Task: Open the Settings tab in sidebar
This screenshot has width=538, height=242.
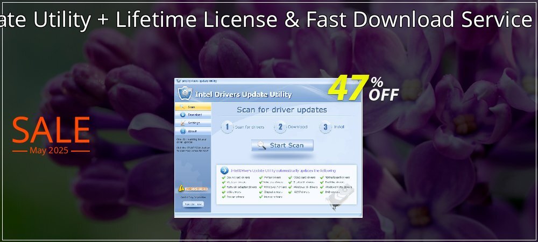Action: 193,123
